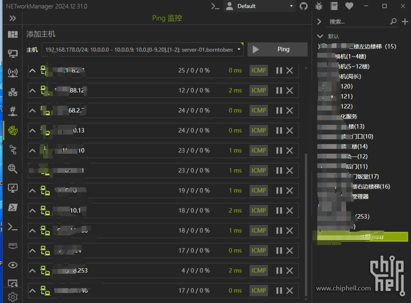Open the PowerShell tool in sidebar
Viewport: 411px width, 303px height.
point(13,207)
